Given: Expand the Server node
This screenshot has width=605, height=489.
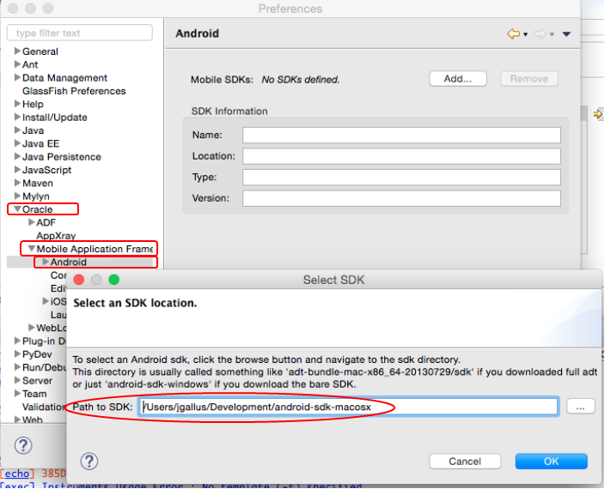Looking at the screenshot, I should click(x=17, y=380).
